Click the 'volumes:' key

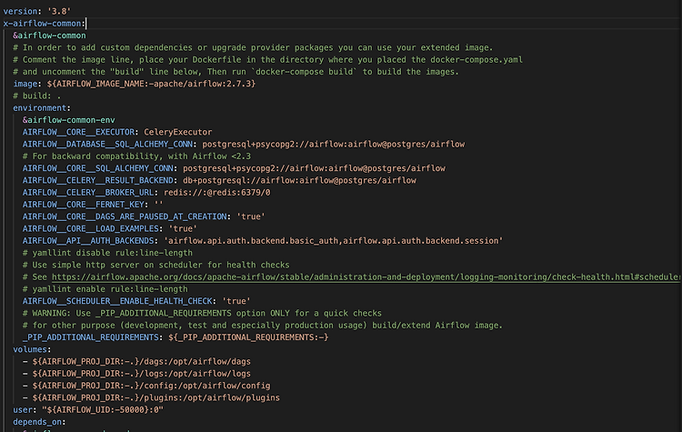tap(32, 350)
